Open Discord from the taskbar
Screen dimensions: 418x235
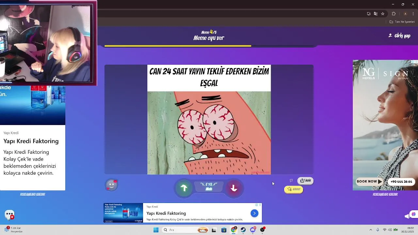click(253, 230)
